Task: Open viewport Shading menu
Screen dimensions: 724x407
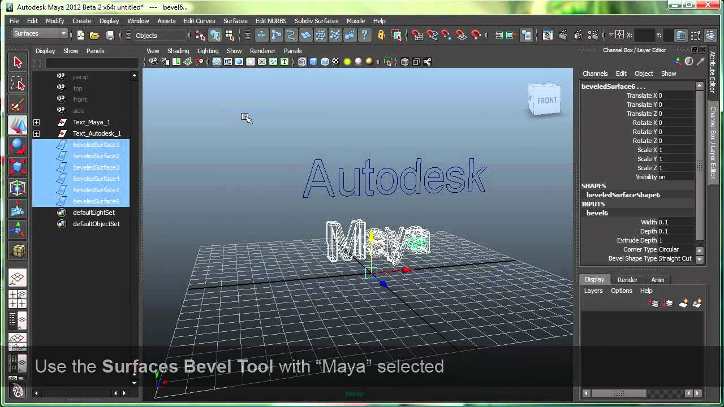Action: (x=178, y=51)
